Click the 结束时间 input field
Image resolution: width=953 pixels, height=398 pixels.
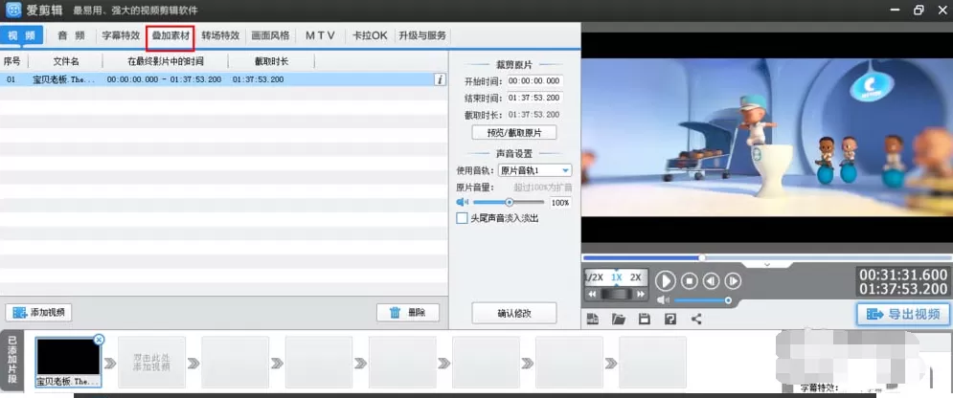(x=535, y=98)
